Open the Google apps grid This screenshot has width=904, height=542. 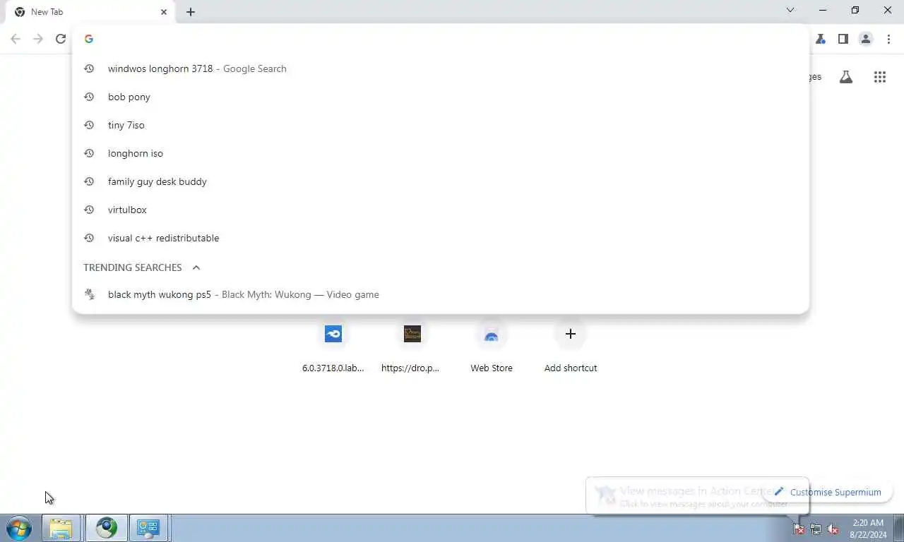tap(879, 77)
